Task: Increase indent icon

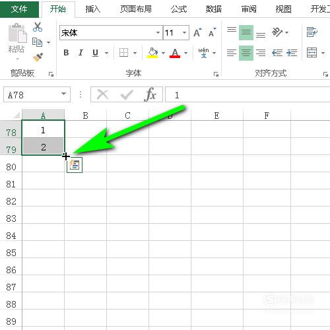Action: tap(292, 53)
